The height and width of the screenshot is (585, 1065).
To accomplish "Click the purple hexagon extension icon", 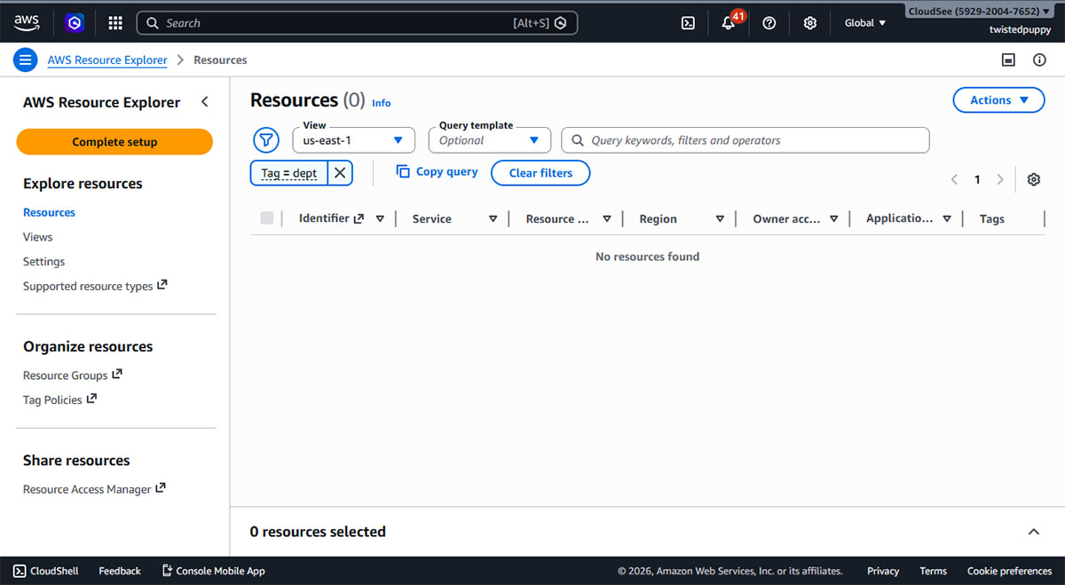I will coord(75,23).
